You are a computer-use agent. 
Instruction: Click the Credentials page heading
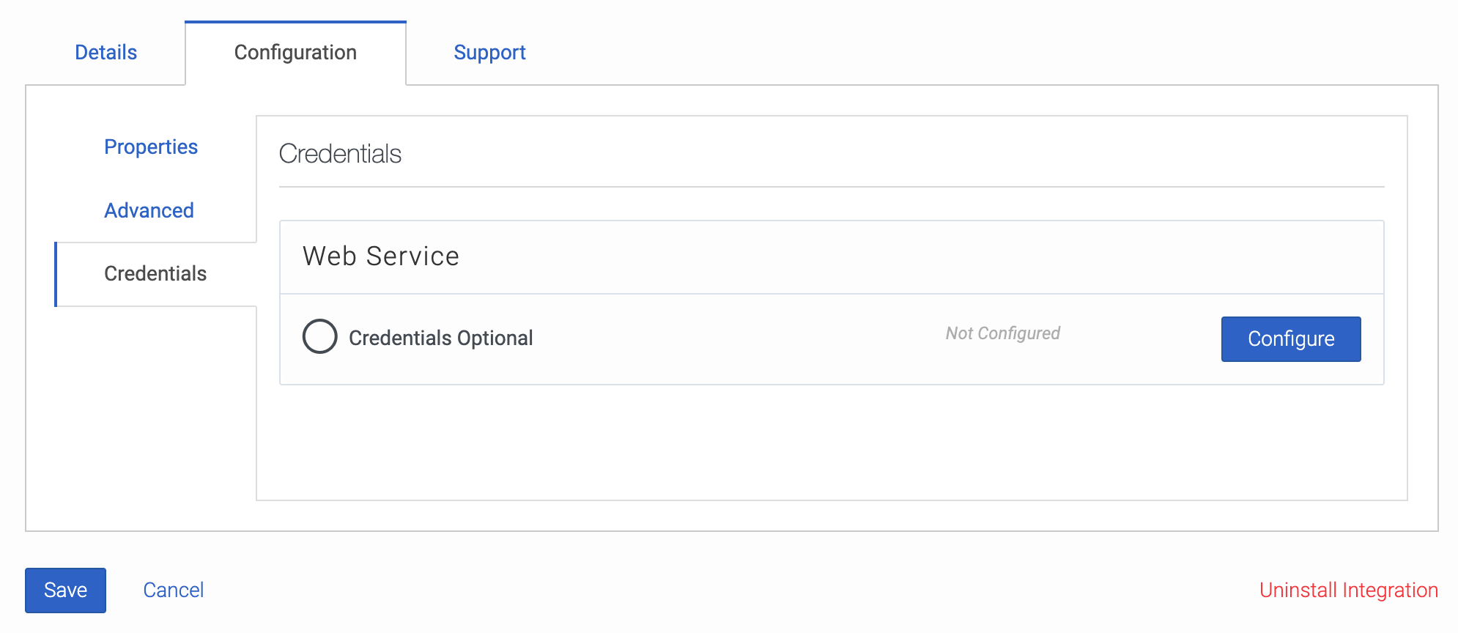[x=340, y=154]
